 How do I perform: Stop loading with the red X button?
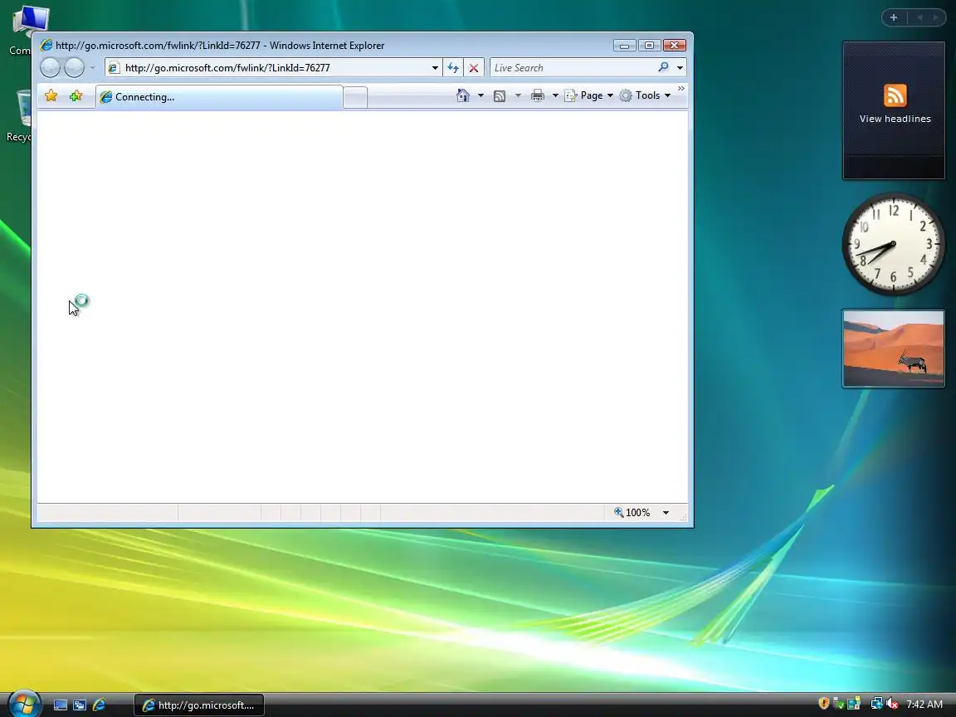pyautogui.click(x=474, y=68)
